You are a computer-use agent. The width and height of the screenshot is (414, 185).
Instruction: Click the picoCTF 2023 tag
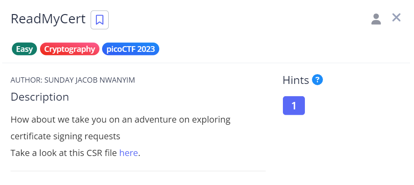[x=131, y=49]
